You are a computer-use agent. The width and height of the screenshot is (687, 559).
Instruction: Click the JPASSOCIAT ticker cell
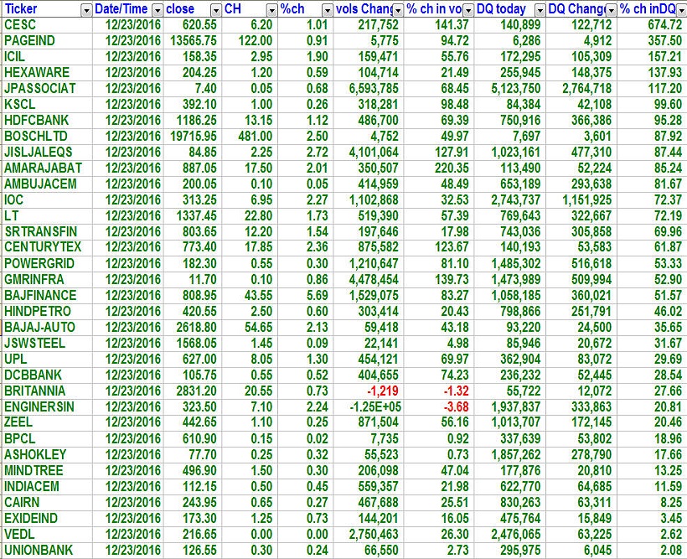(x=46, y=89)
